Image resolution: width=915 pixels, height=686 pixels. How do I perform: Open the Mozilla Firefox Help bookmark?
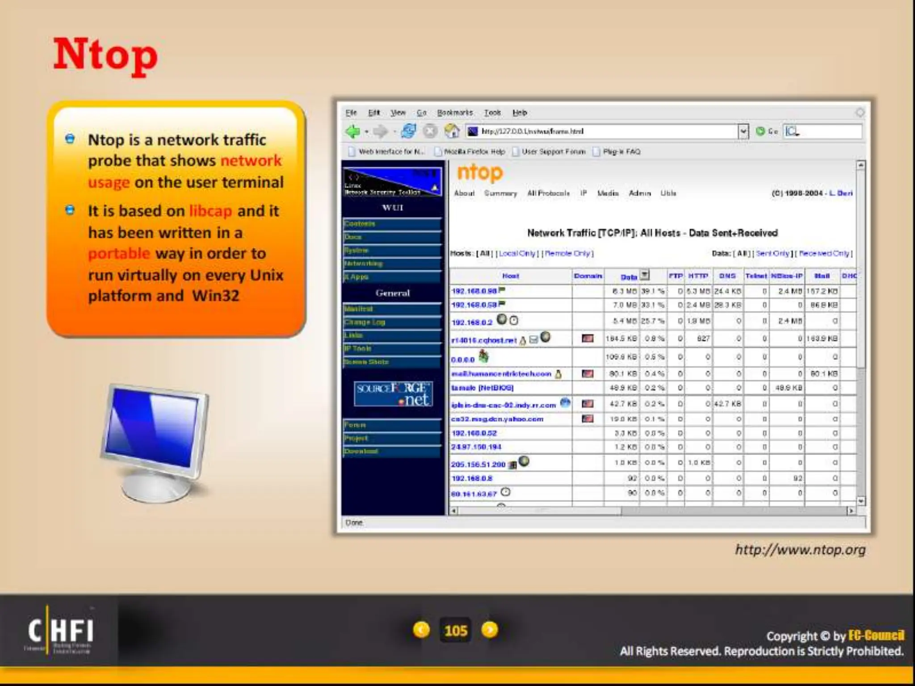pos(470,152)
